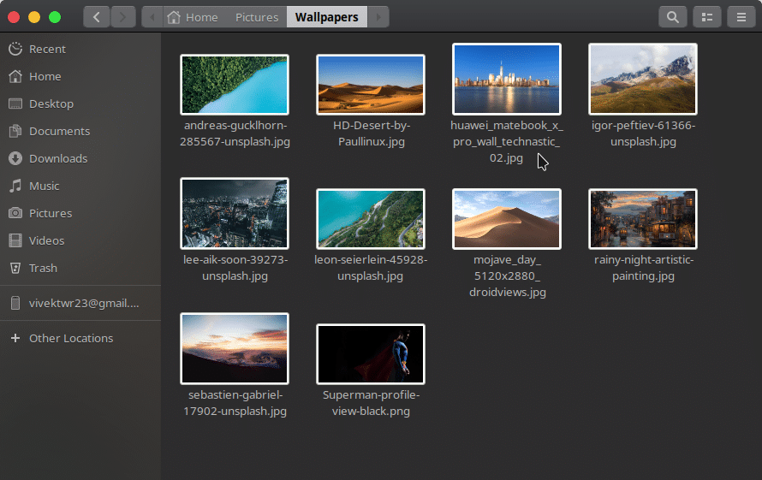Open Desktop label in the sidebar

coord(51,104)
